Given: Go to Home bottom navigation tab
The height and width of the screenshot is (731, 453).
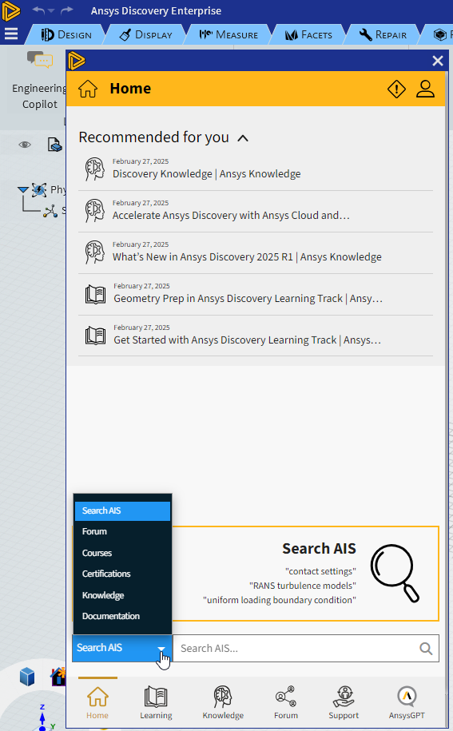Looking at the screenshot, I should click(97, 702).
